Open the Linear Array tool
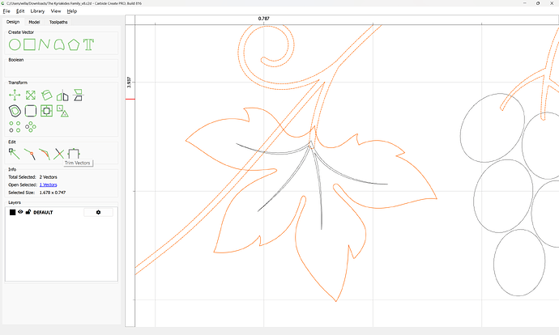 15,127
